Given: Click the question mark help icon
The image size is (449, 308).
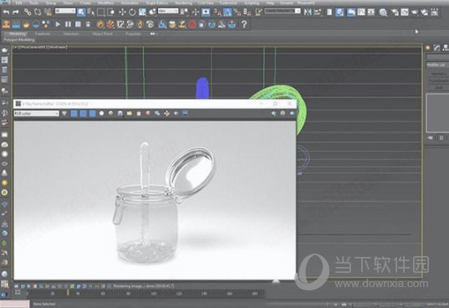Looking at the screenshot, I should click(x=244, y=24).
